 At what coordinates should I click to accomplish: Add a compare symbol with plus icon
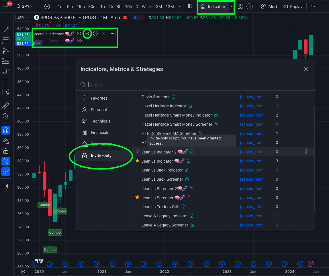click(47, 7)
